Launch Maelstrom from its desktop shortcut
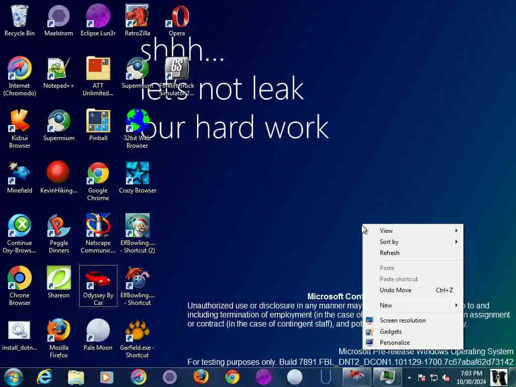Screen dimensions: 516x387 (x=58, y=20)
